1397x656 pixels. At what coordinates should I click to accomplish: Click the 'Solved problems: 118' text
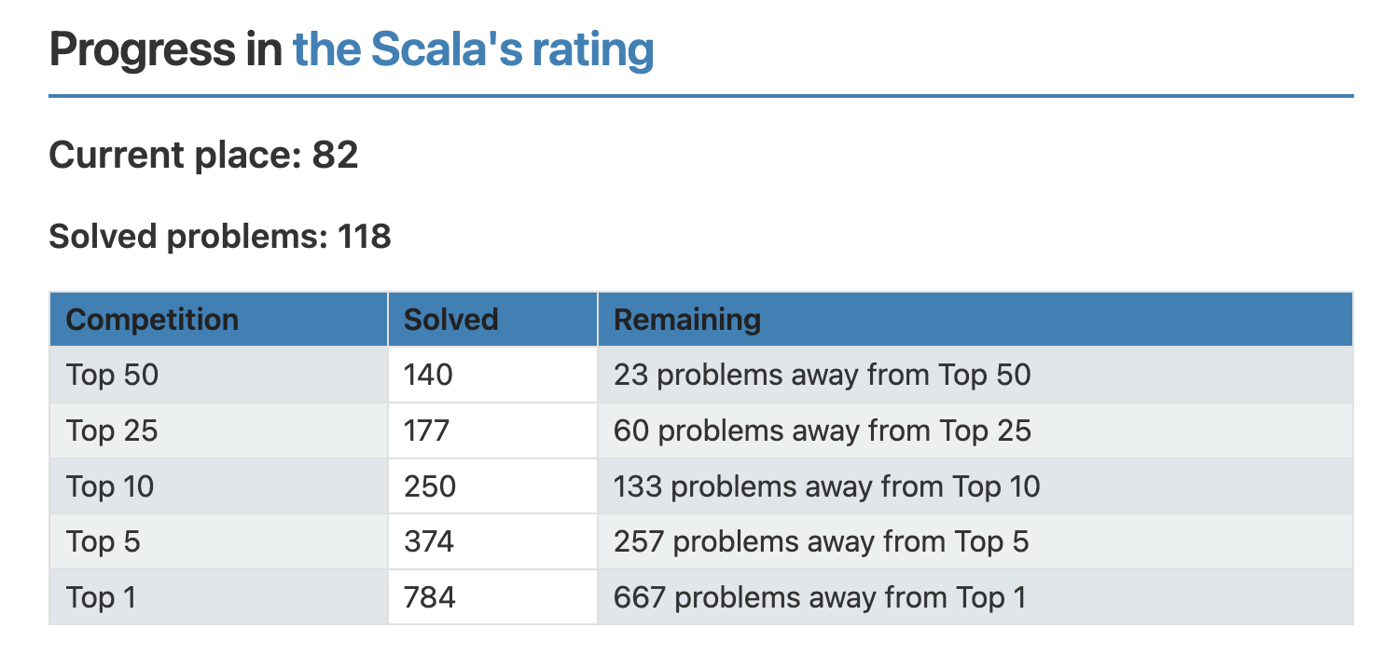[220, 237]
